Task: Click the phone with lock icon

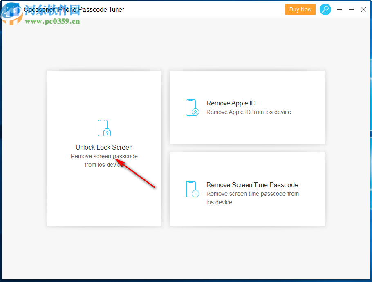Action: click(104, 128)
